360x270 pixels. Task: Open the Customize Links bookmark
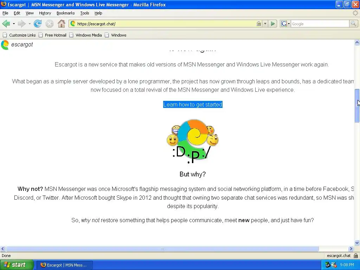tap(19, 35)
